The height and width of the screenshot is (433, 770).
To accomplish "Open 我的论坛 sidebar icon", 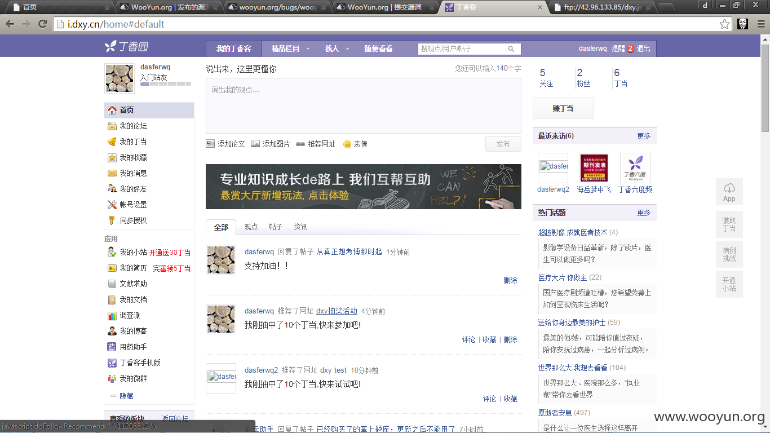I will (x=112, y=126).
